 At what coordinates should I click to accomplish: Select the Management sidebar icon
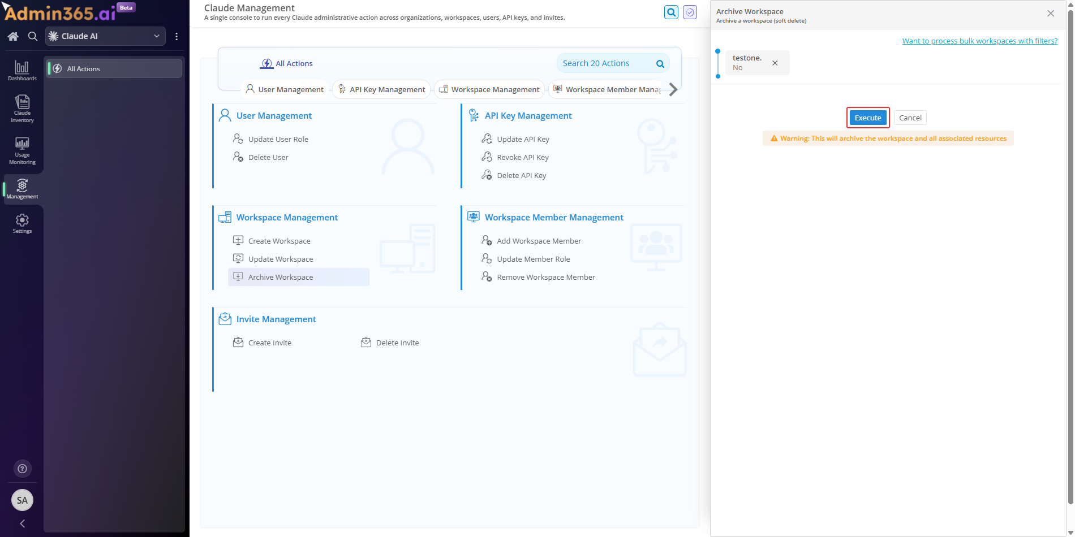[22, 189]
